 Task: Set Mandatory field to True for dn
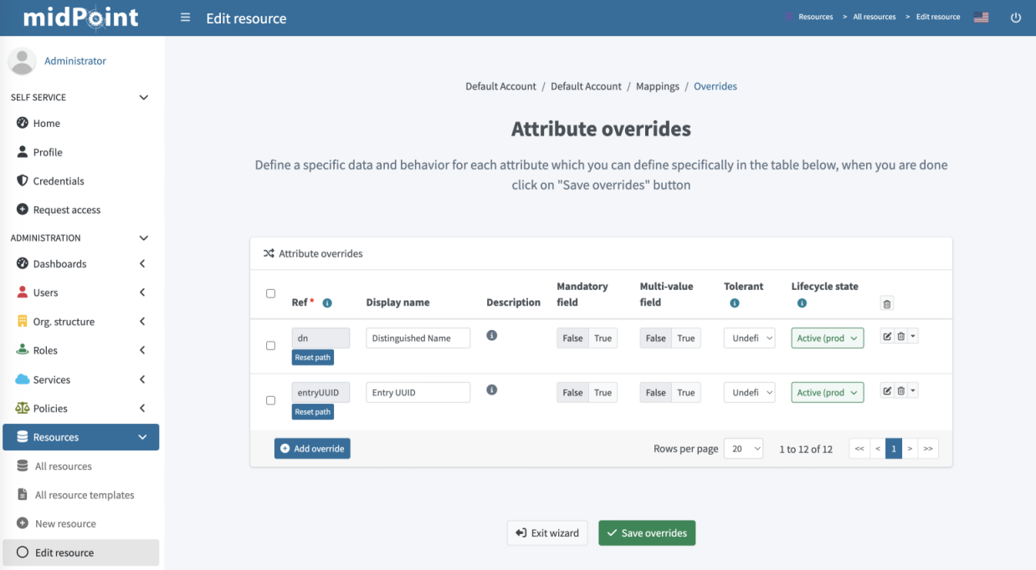603,338
